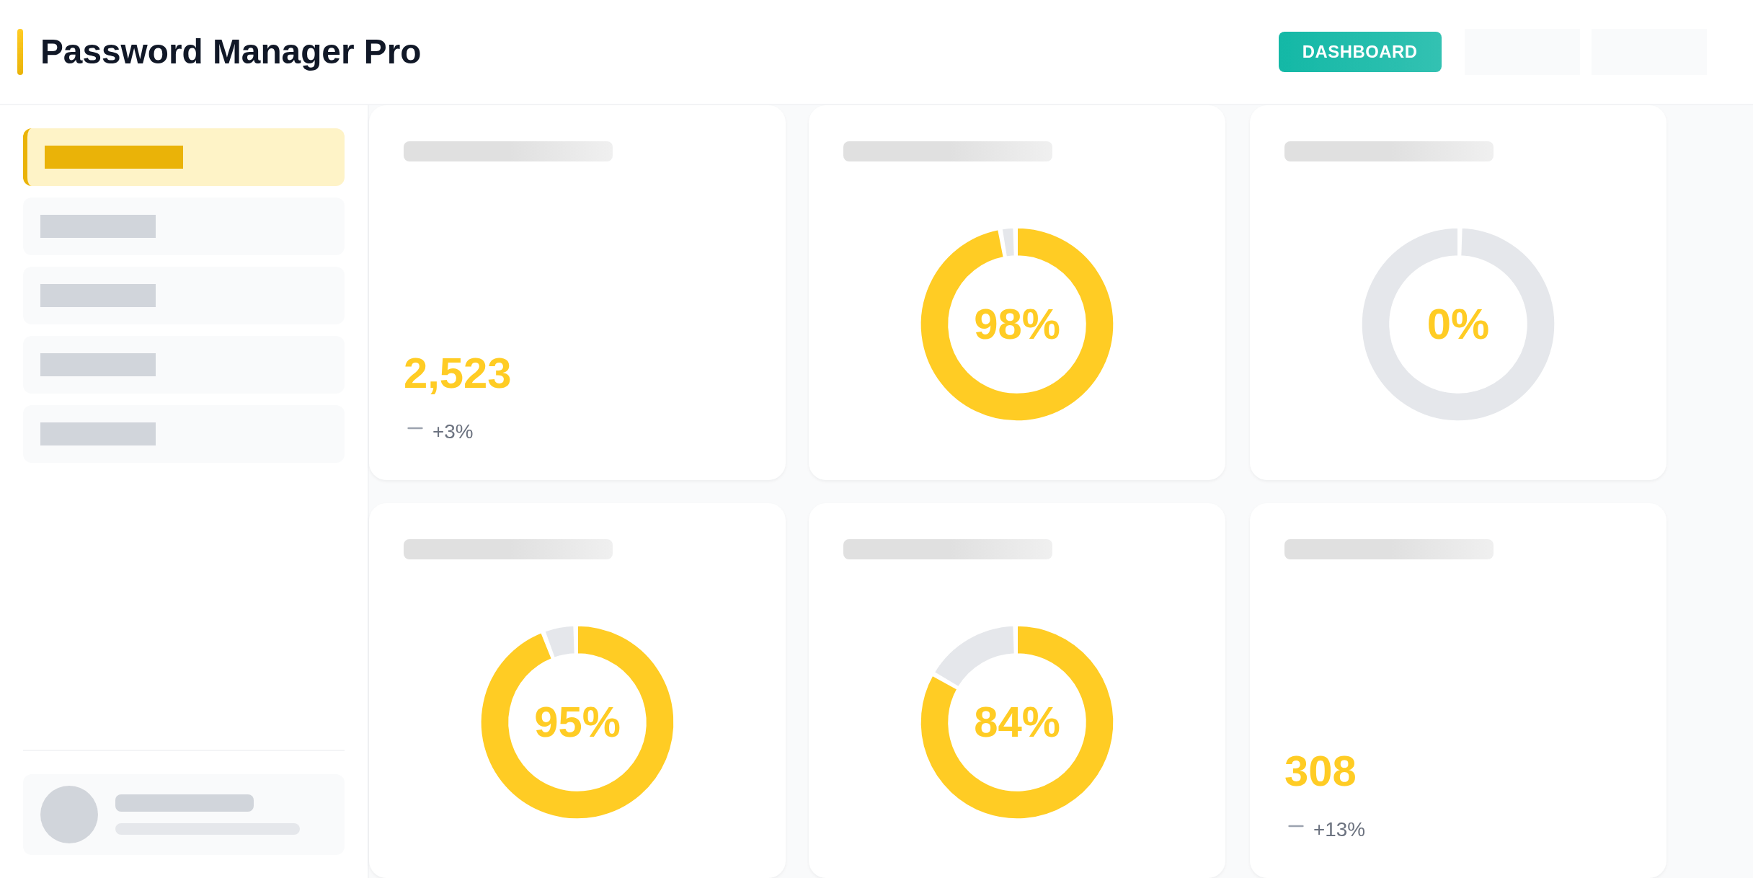Image resolution: width=1753 pixels, height=878 pixels.
Task: Click the title placeholder above the 98% chart
Action: [x=947, y=151]
